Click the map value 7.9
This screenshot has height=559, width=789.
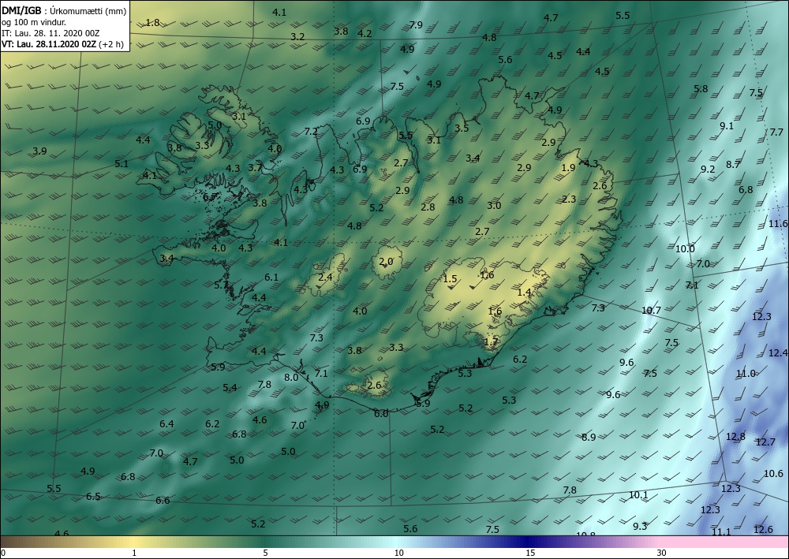pos(416,24)
